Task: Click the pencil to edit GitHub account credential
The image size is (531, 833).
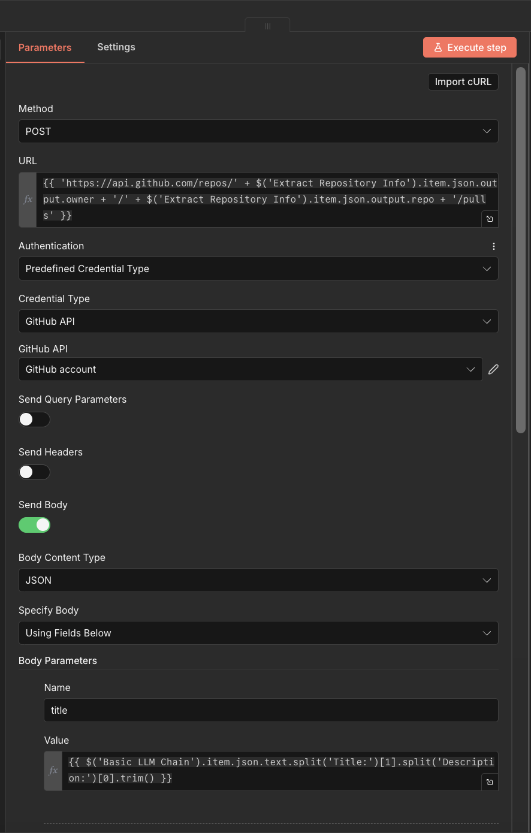Action: click(x=493, y=369)
